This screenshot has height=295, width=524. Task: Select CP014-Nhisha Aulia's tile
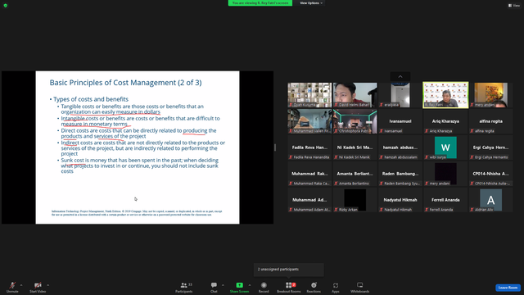coord(490,174)
